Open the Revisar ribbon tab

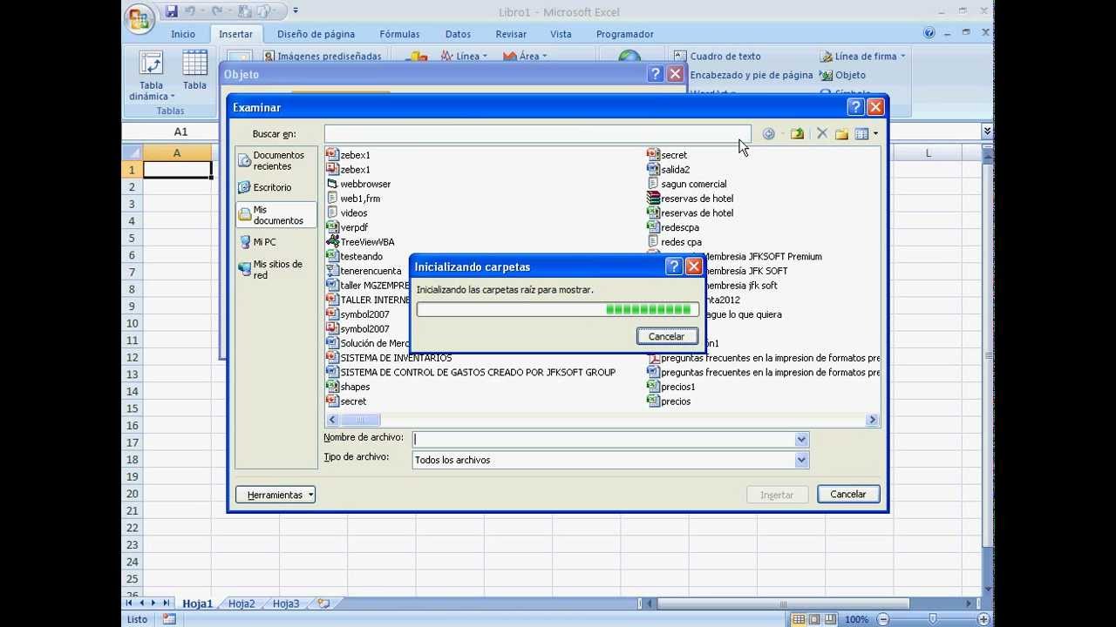point(511,34)
